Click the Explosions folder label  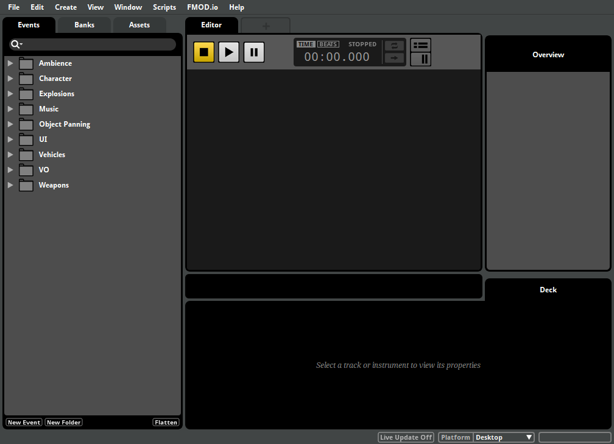pyautogui.click(x=57, y=94)
